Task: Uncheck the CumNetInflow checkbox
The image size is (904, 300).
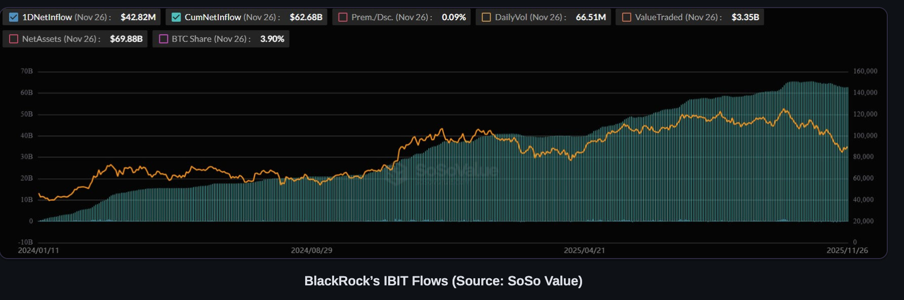Action: tap(176, 17)
